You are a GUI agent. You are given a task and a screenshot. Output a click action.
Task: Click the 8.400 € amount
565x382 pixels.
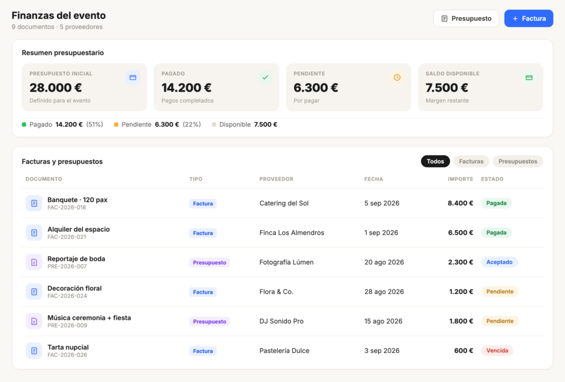click(x=461, y=203)
